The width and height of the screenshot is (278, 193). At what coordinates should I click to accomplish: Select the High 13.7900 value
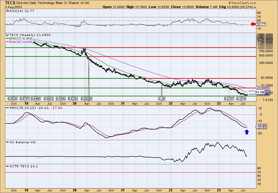[x=137, y=7]
